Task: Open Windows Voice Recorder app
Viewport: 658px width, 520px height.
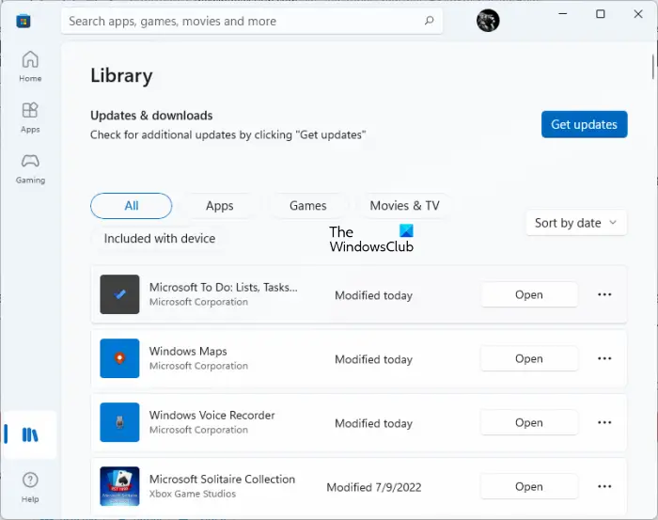Action: point(528,422)
